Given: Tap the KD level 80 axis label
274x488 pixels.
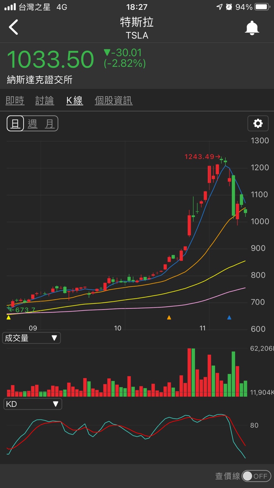Looking at the screenshot, I should (x=254, y=425).
